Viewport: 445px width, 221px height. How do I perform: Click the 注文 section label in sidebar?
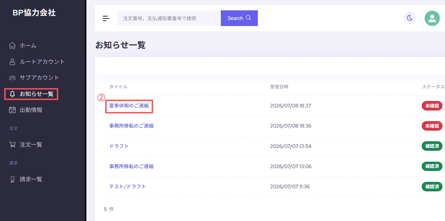coord(13,128)
